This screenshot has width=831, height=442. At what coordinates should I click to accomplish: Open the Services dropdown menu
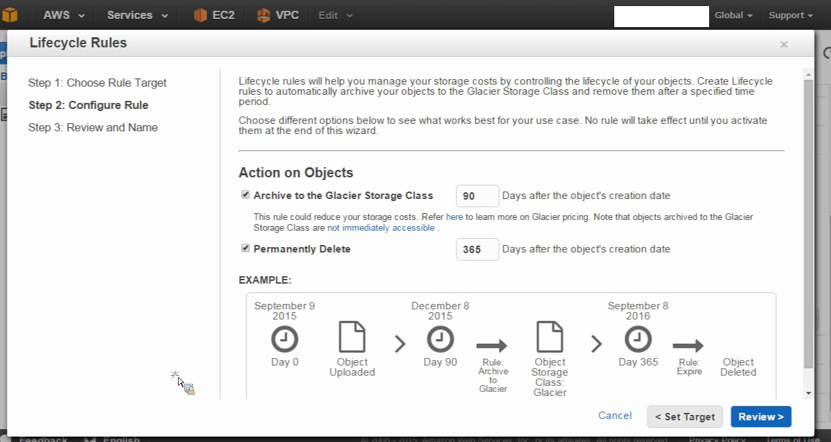click(x=137, y=15)
